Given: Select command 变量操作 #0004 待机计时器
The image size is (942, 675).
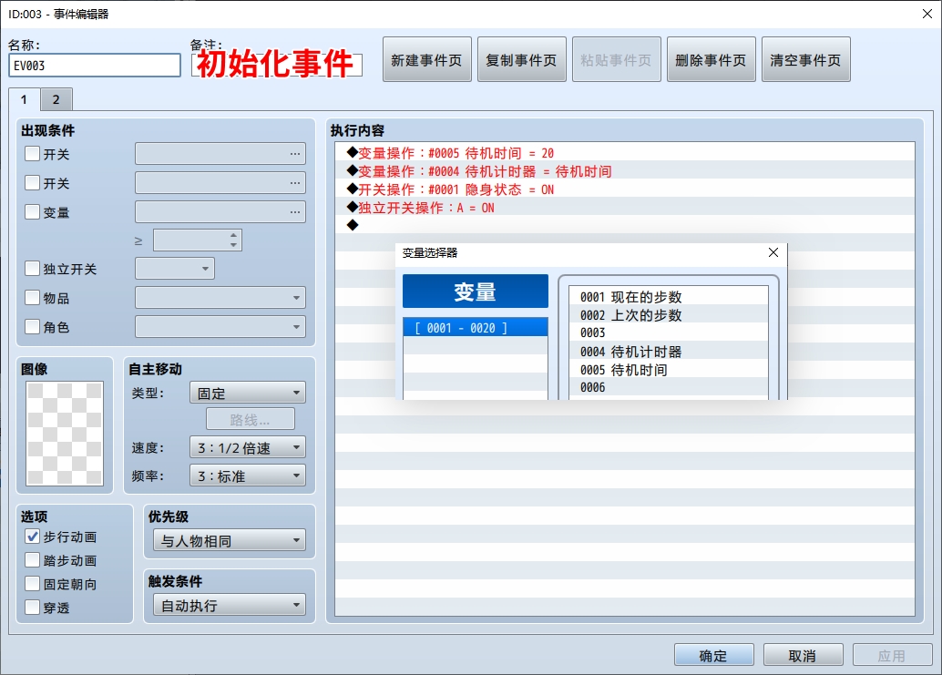Looking at the screenshot, I should tap(625, 171).
